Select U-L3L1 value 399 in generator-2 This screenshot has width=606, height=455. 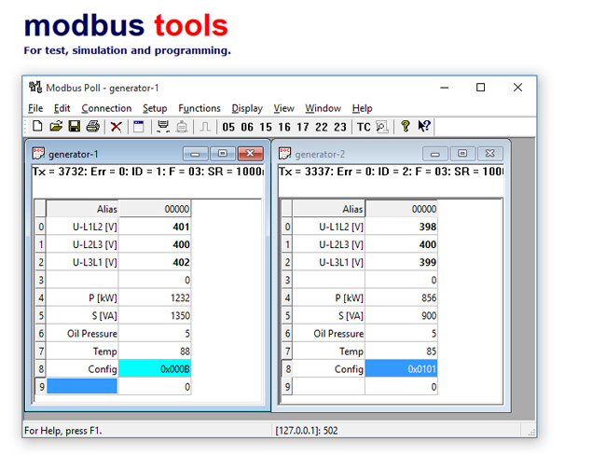click(x=401, y=262)
